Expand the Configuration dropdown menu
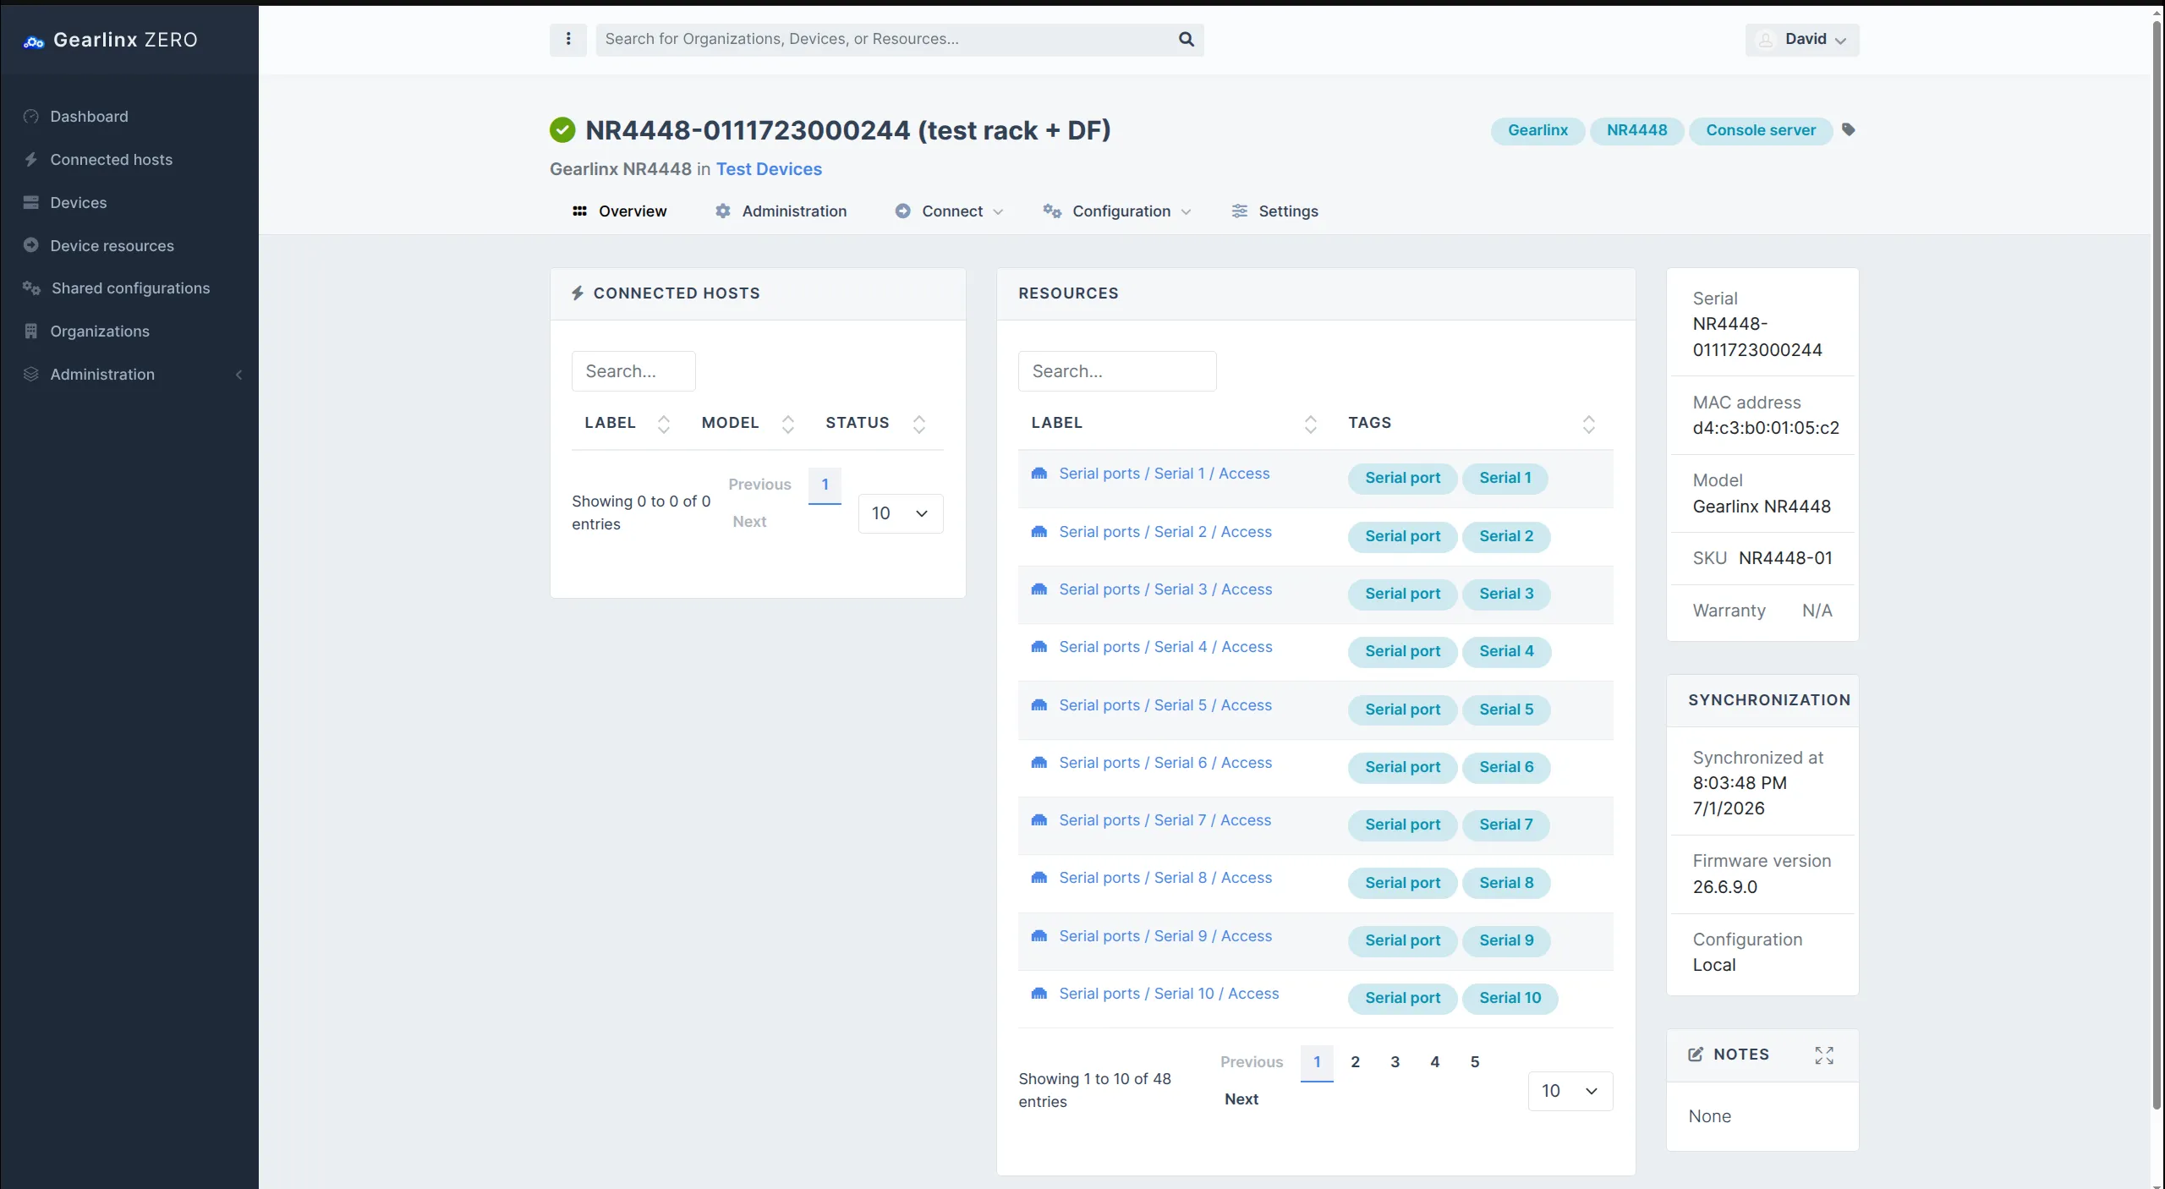The image size is (2165, 1189). point(1117,211)
